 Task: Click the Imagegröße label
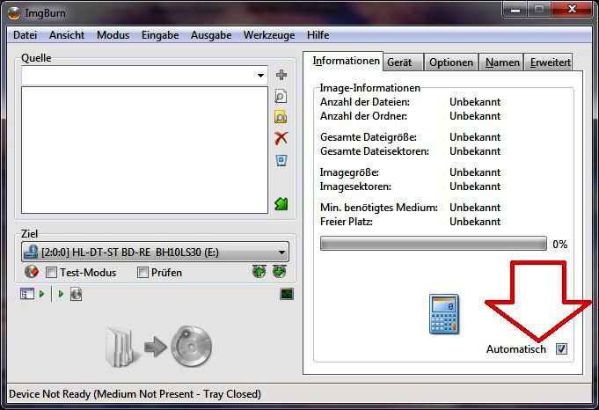[x=349, y=172]
